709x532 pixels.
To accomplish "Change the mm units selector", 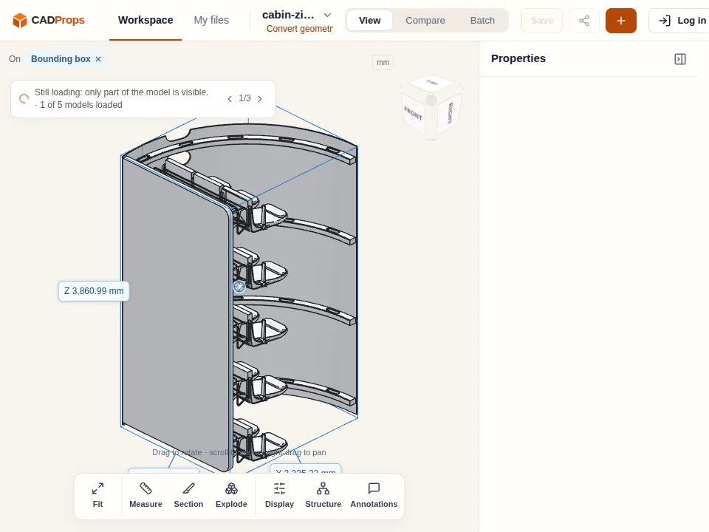I will coord(383,62).
